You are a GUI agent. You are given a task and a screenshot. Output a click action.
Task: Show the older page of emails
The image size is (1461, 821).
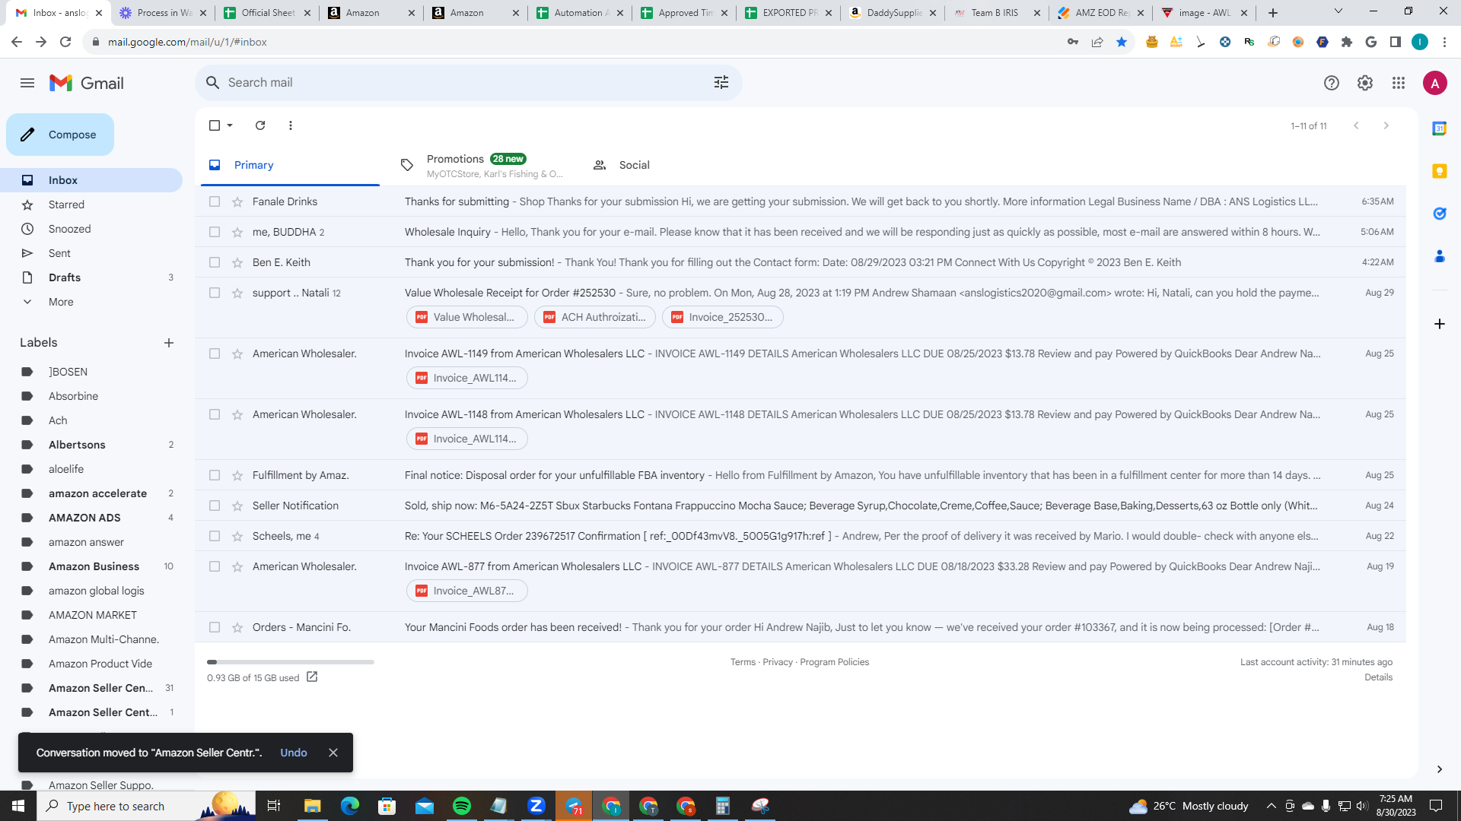pos(1386,125)
